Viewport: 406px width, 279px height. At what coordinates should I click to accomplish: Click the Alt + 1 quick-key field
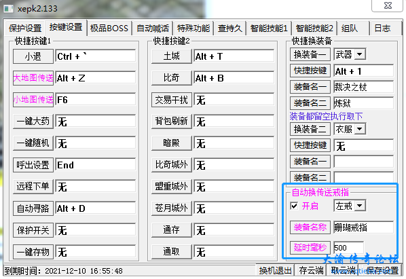(364, 71)
